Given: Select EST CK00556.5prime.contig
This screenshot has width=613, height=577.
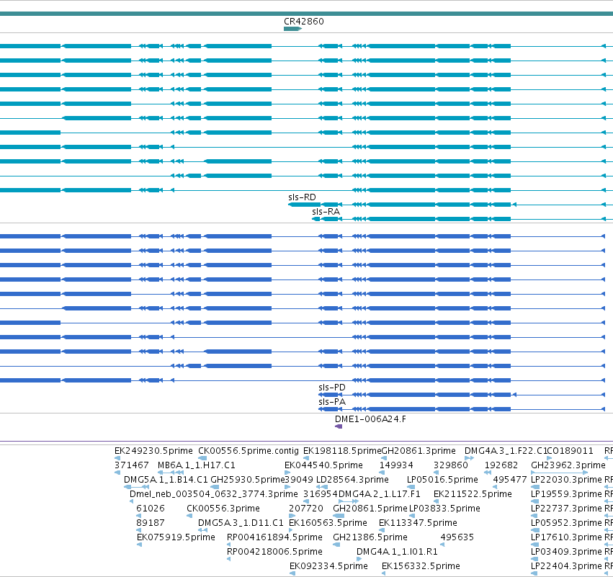Looking at the screenshot, I should [x=249, y=451].
